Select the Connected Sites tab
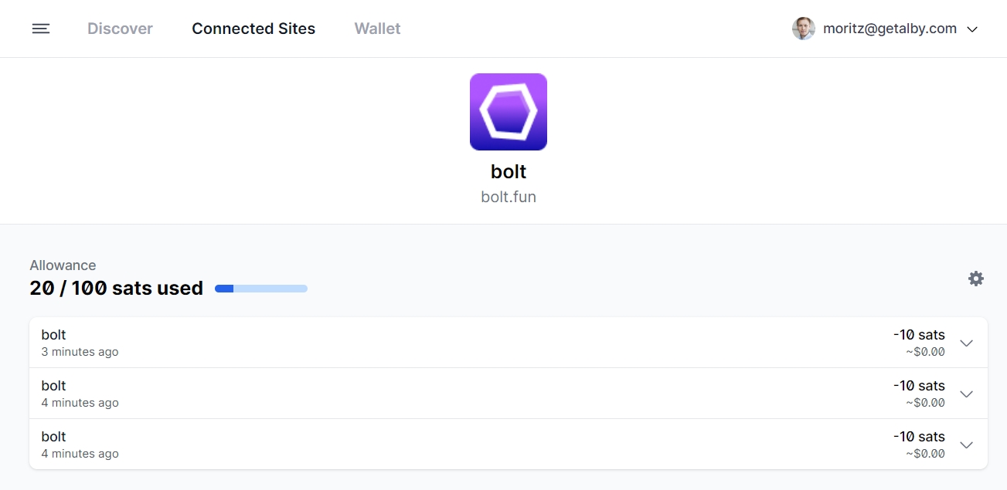1007x490 pixels. tap(253, 29)
